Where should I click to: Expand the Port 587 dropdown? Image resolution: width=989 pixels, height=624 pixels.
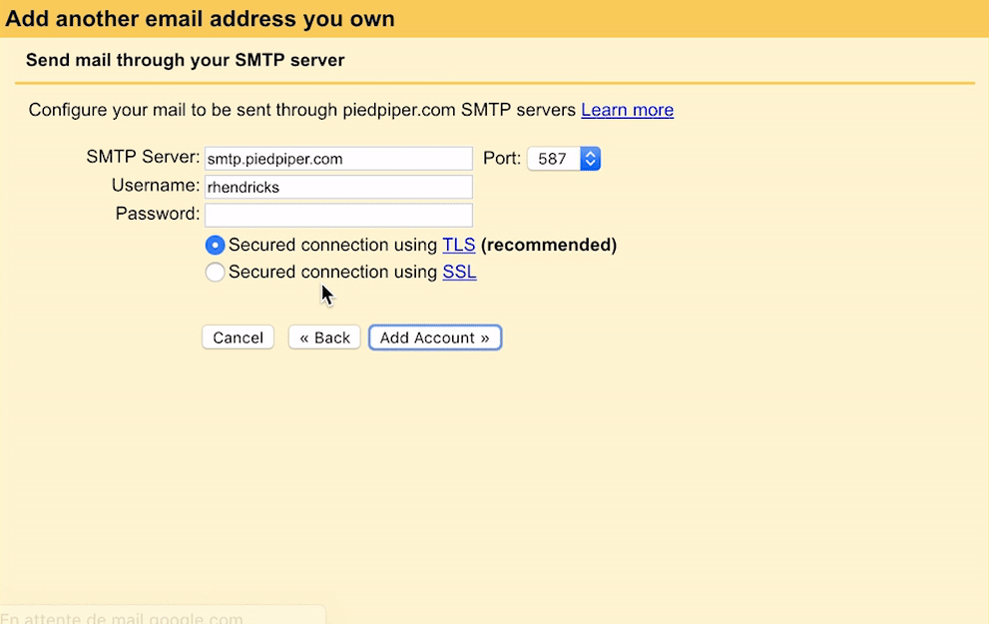pyautogui.click(x=563, y=159)
